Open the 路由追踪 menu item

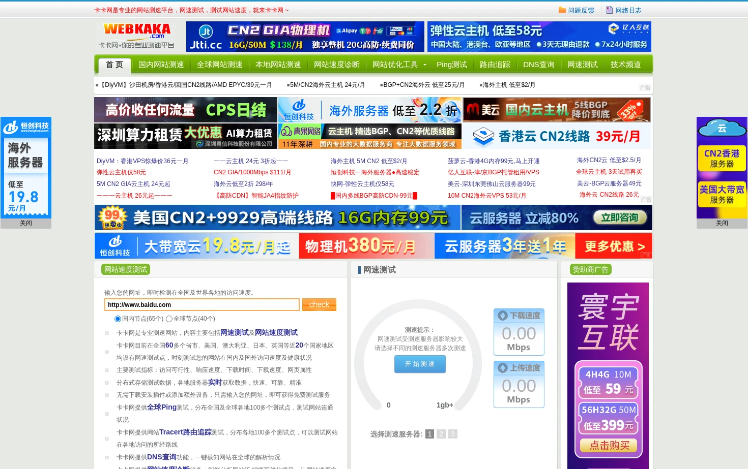pyautogui.click(x=495, y=65)
